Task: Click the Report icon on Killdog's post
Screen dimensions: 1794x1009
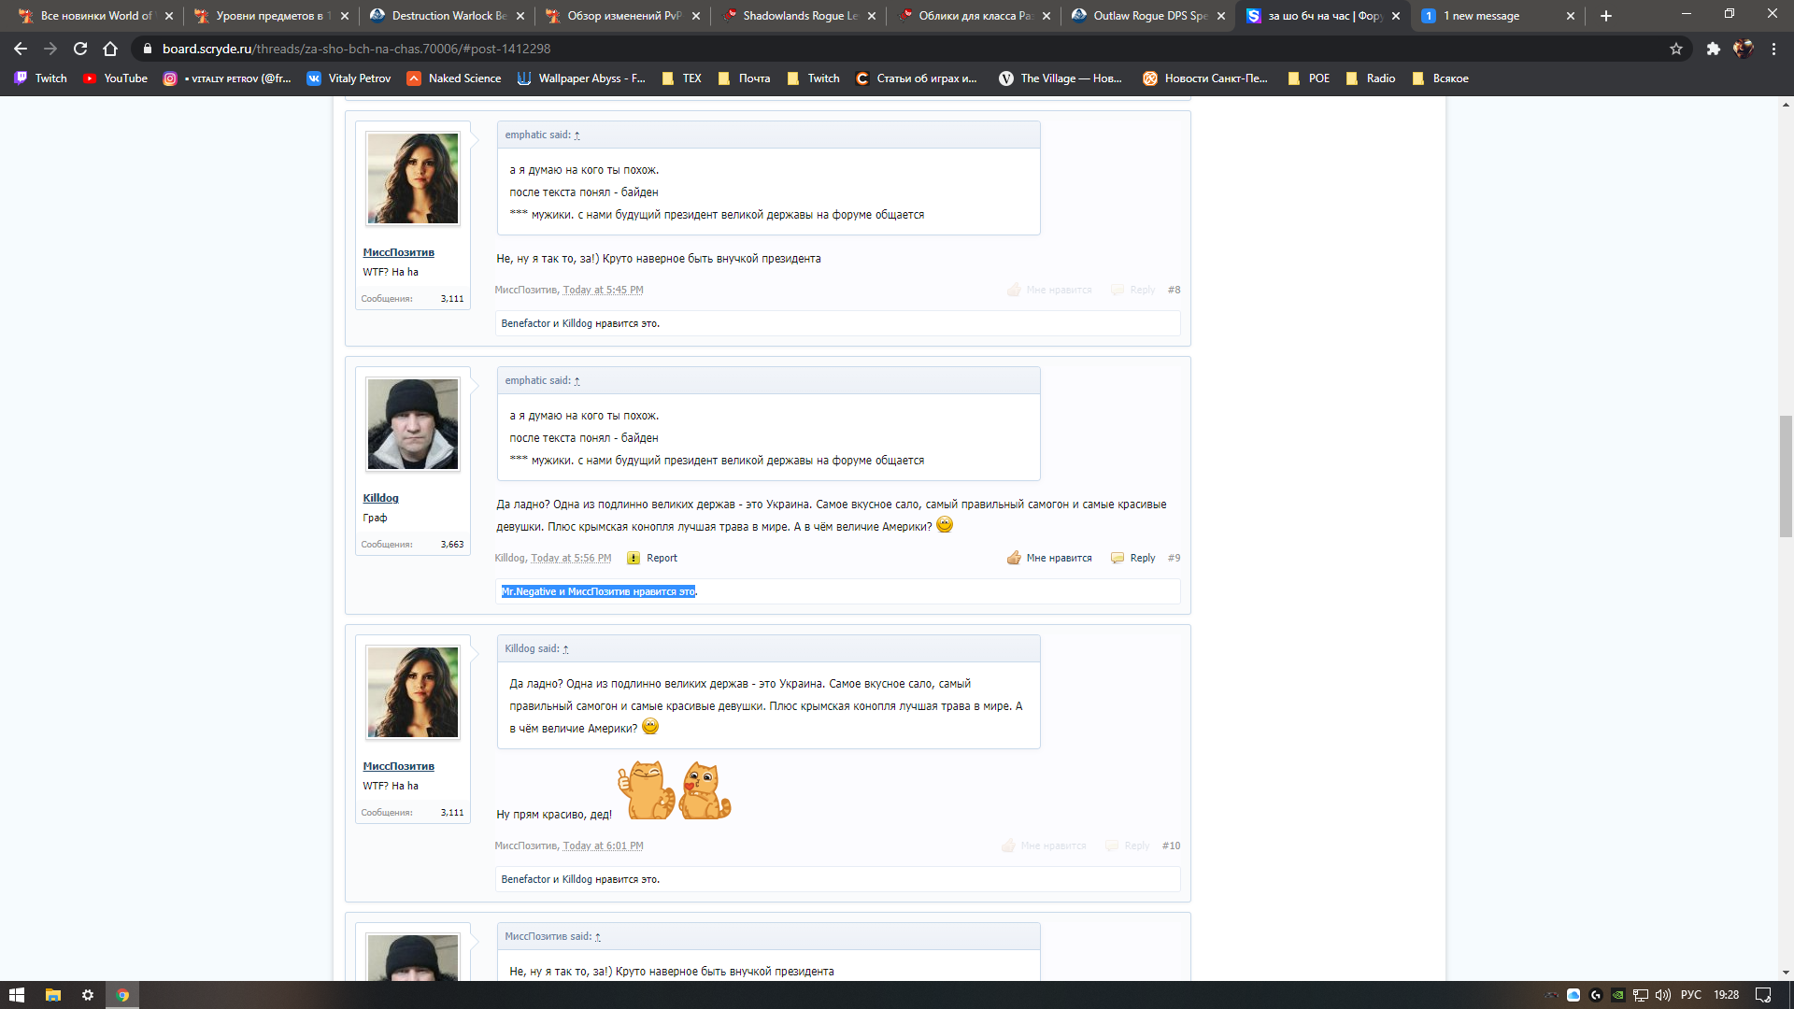Action: (634, 559)
